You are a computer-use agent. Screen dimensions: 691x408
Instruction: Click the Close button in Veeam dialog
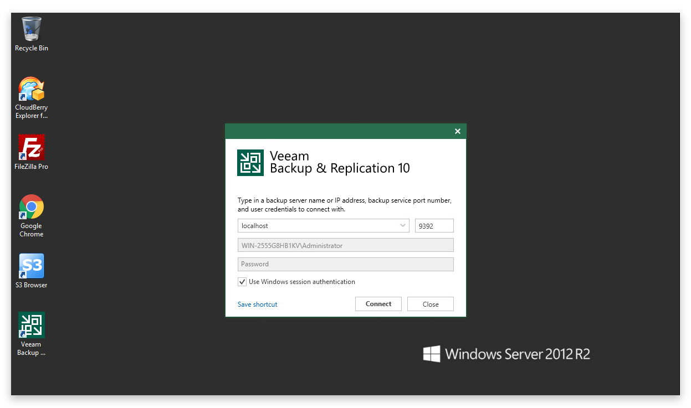pos(431,304)
